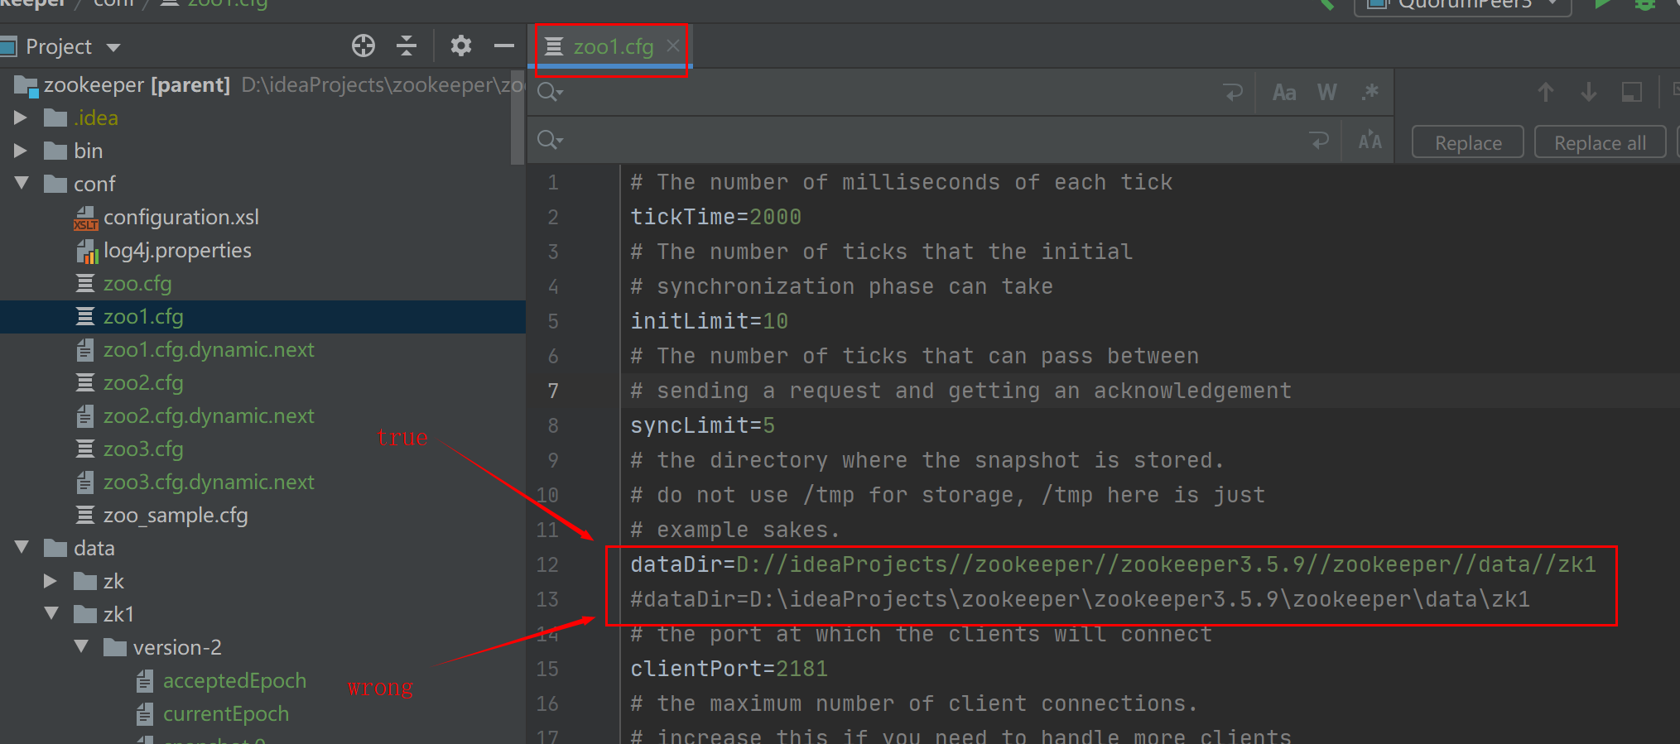Close the zoo1.cfg editor tab
Screen dimensions: 1680x744
coord(673,46)
